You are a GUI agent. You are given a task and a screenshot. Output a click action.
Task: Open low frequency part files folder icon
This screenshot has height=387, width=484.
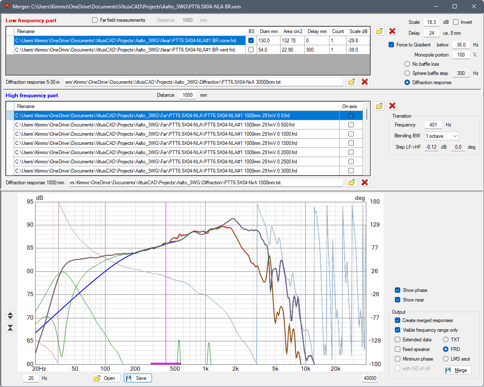[379, 31]
